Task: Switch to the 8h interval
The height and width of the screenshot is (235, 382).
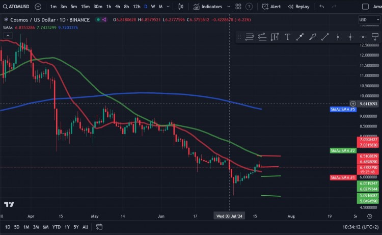Action: point(126,7)
